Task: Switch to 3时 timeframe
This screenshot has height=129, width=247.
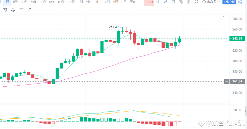Action: coord(97,2)
